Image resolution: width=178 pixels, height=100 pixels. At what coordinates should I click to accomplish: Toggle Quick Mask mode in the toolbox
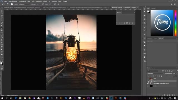(x=2, y=67)
